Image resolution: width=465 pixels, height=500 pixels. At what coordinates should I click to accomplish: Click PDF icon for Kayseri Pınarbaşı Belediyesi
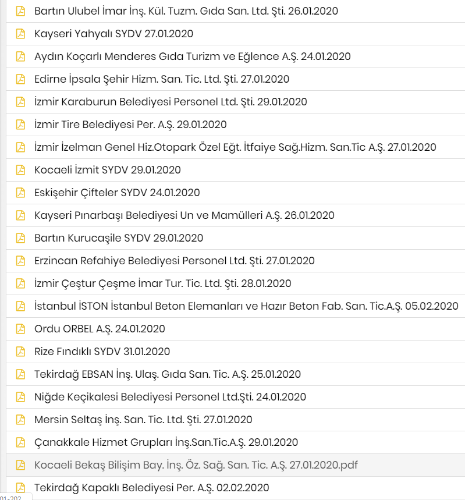[x=20, y=215]
